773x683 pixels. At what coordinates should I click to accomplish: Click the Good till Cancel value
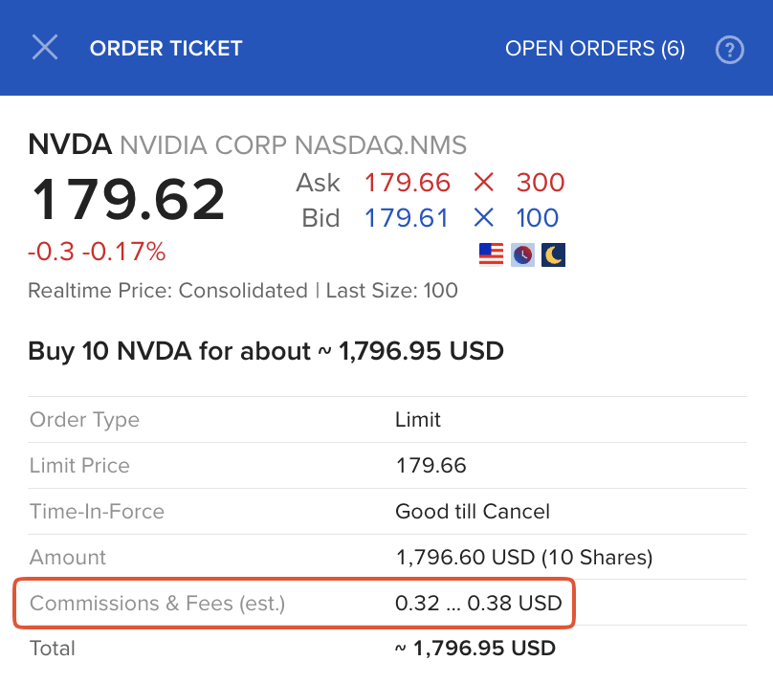473,512
